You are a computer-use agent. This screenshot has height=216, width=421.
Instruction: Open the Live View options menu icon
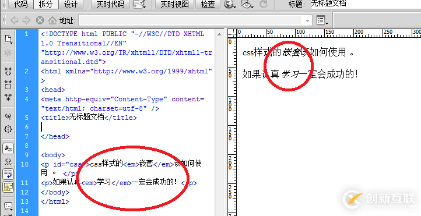tap(322, 20)
